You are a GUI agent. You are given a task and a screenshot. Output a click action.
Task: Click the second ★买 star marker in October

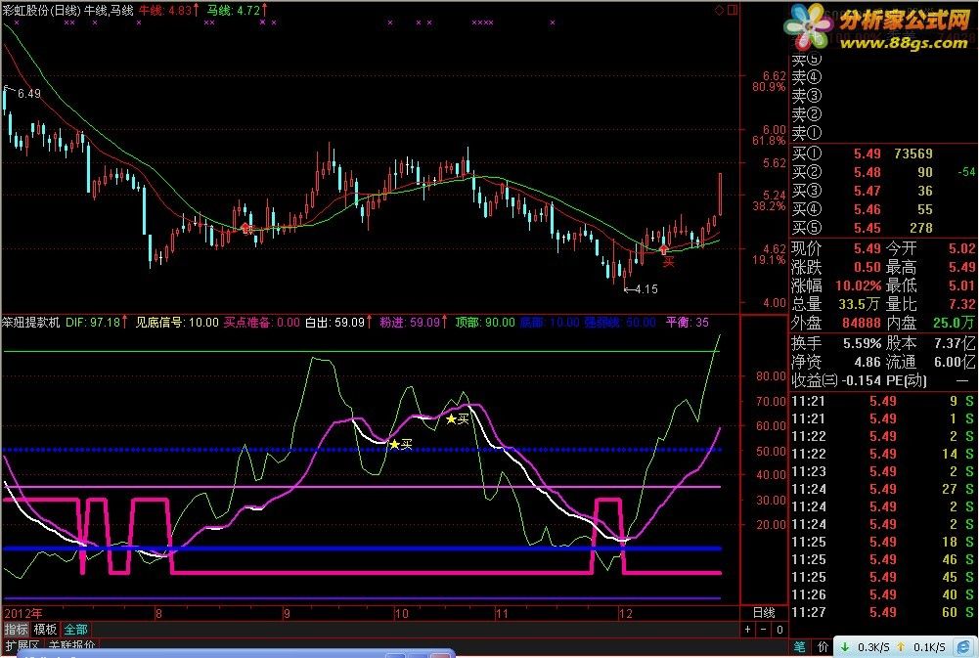[x=457, y=418]
